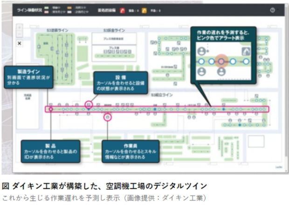This screenshot has width=289, height=205.
Task: Select the green legend swatch
Action: tap(47, 8)
